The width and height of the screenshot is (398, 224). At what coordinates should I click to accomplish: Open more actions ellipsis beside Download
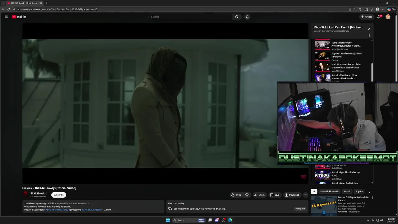(x=305, y=195)
